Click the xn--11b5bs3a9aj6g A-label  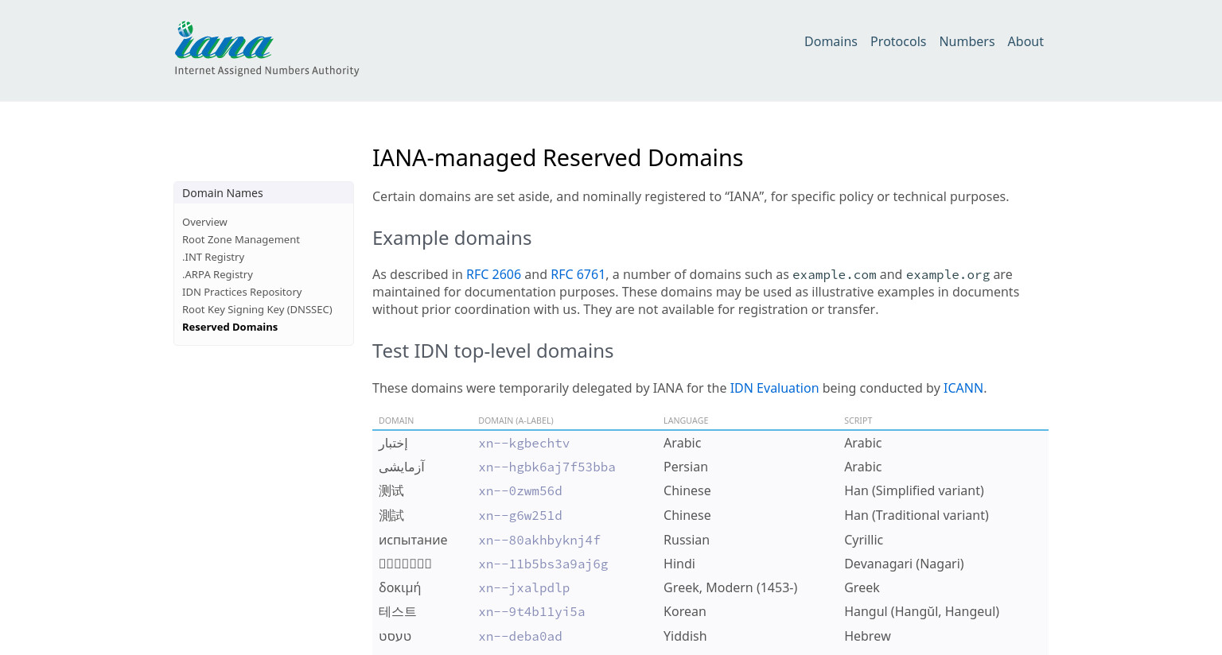click(x=543, y=564)
